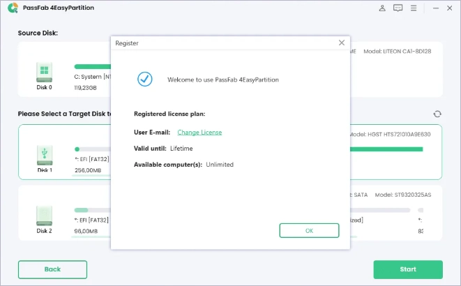The image size is (461, 286).
Task: Click the green Start button
Action: tap(408, 269)
